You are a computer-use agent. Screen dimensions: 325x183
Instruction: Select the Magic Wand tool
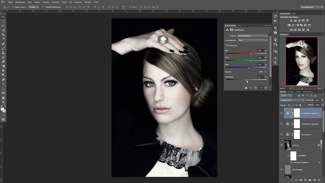3,30
